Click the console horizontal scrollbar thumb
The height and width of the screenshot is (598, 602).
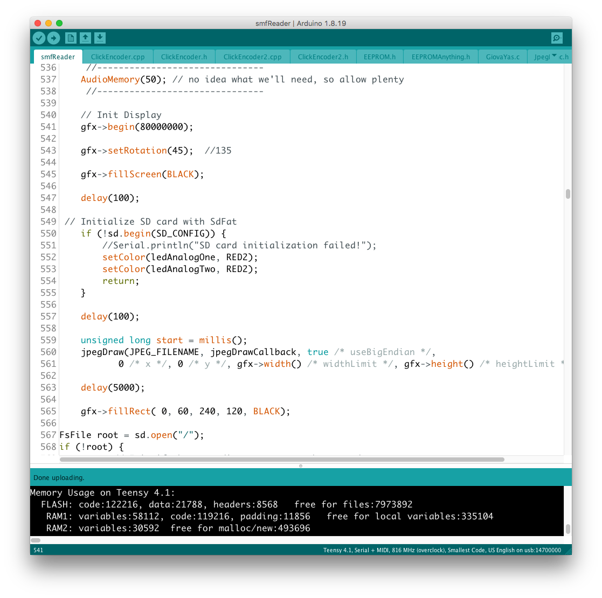36,540
